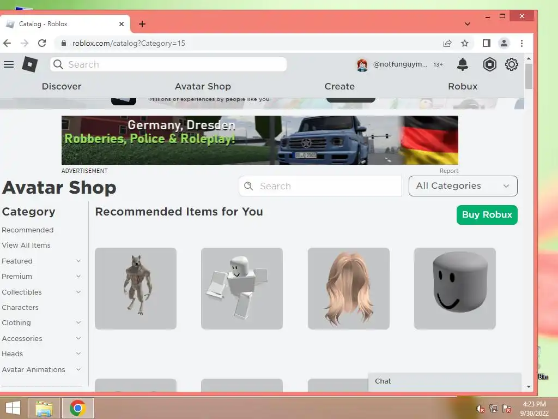Click the scrollbar down arrow
Viewport: 558px width, 419px height.
click(529, 387)
